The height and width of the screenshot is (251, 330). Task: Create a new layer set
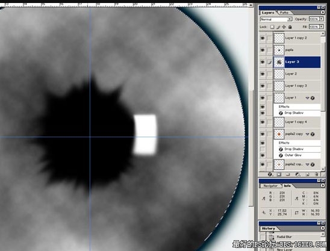[288, 175]
